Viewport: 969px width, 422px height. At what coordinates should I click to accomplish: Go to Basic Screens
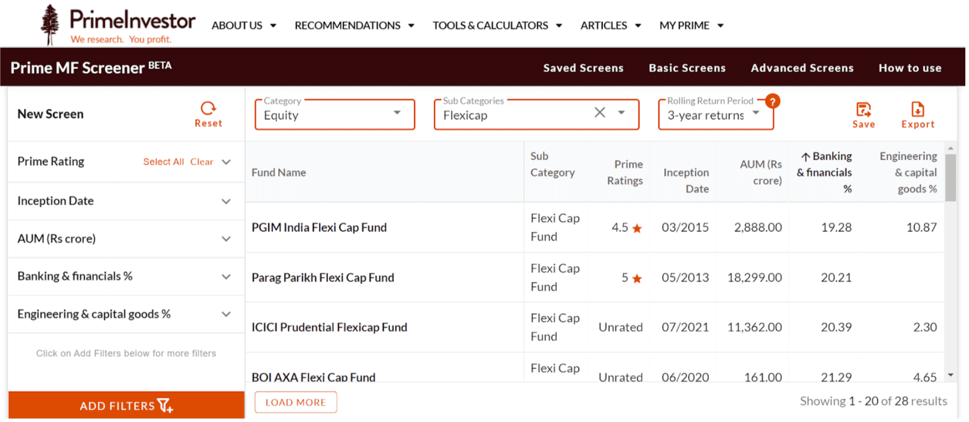click(687, 68)
